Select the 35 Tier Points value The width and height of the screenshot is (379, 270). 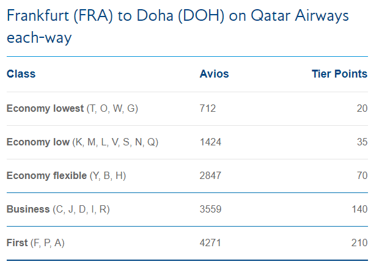coord(362,142)
